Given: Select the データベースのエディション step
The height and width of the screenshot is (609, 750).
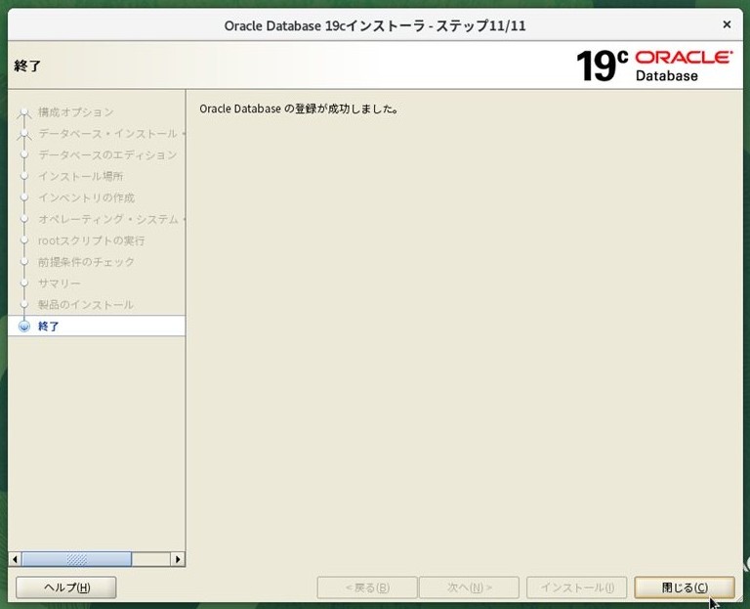Looking at the screenshot, I should pos(107,154).
